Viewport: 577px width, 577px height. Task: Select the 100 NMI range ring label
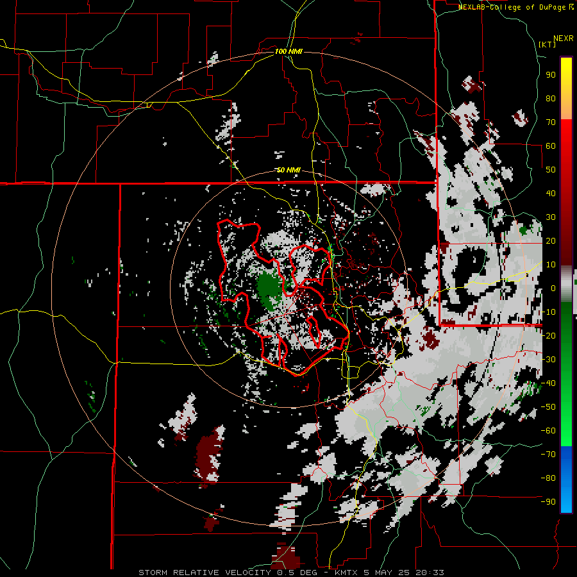pos(288,51)
